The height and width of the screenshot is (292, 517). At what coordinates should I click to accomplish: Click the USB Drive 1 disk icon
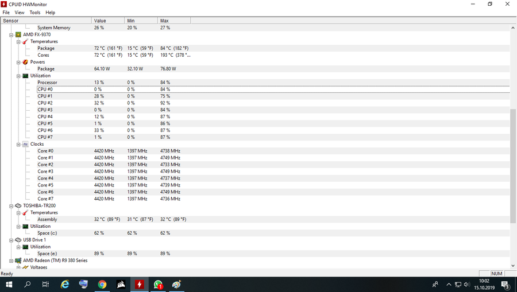[x=18, y=240]
